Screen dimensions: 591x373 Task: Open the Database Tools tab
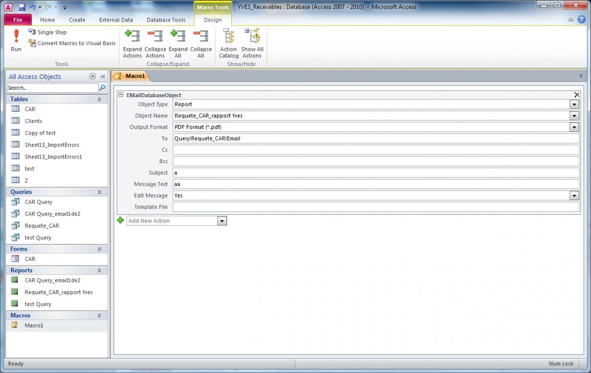[166, 20]
